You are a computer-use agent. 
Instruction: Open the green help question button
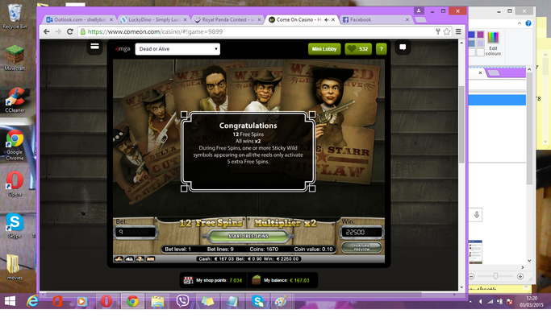(382, 49)
